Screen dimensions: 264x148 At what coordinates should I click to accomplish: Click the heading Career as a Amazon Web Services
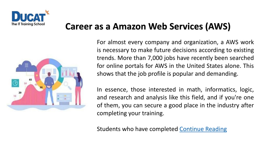coord(148,26)
